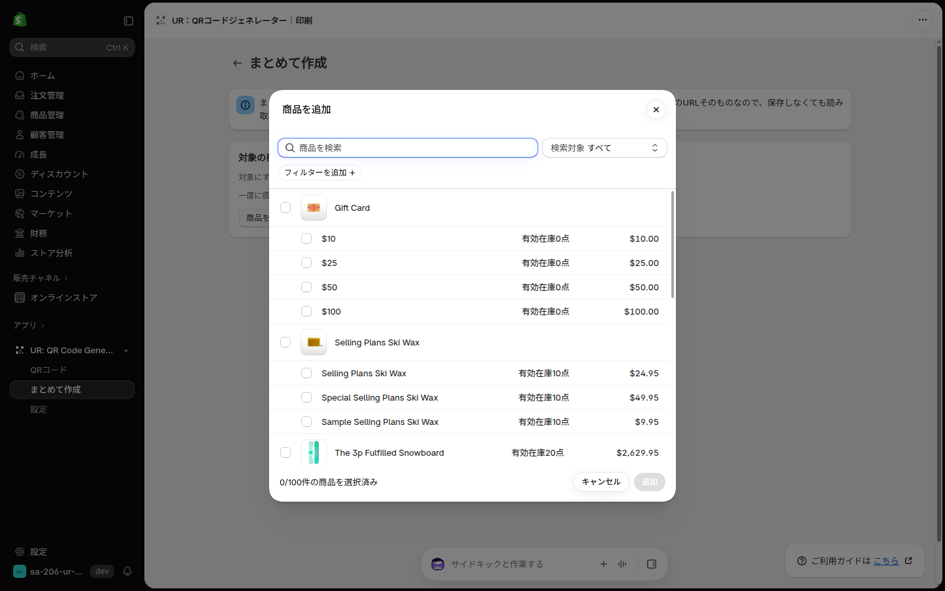The height and width of the screenshot is (591, 945).
Task: Click the back arrow beside まとめて作成 heading
Action: point(238,63)
